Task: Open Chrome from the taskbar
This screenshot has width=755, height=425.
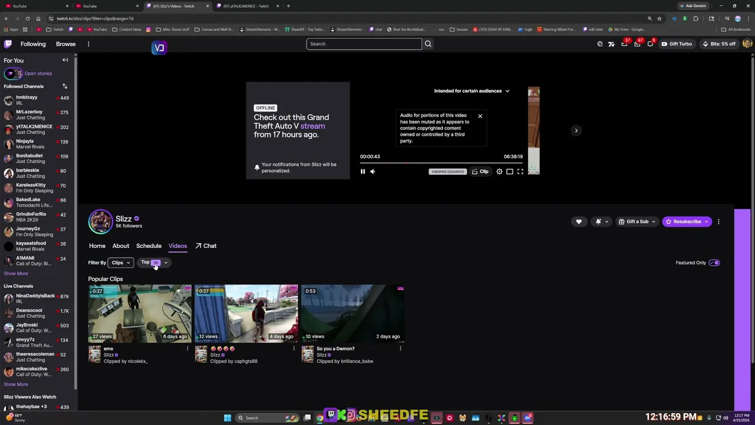Action: click(320, 418)
